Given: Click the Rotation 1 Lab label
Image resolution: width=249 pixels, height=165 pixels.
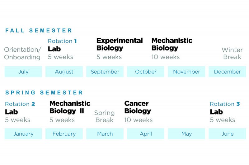Looking at the screenshot, I should pyautogui.click(x=62, y=45).
